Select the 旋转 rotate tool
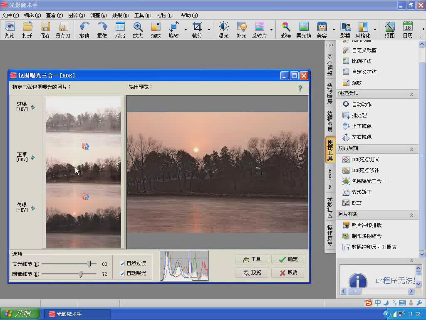The image size is (426, 320). (x=173, y=30)
